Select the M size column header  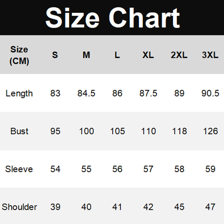tap(86, 55)
